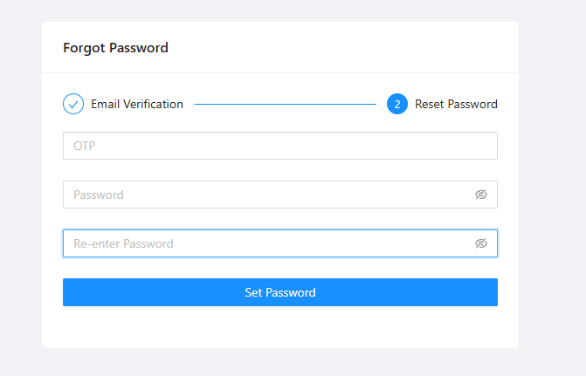Viewport: 586px width, 376px height.
Task: Click the crossed-eye icon in Re-enter Password
Action: coord(481,243)
